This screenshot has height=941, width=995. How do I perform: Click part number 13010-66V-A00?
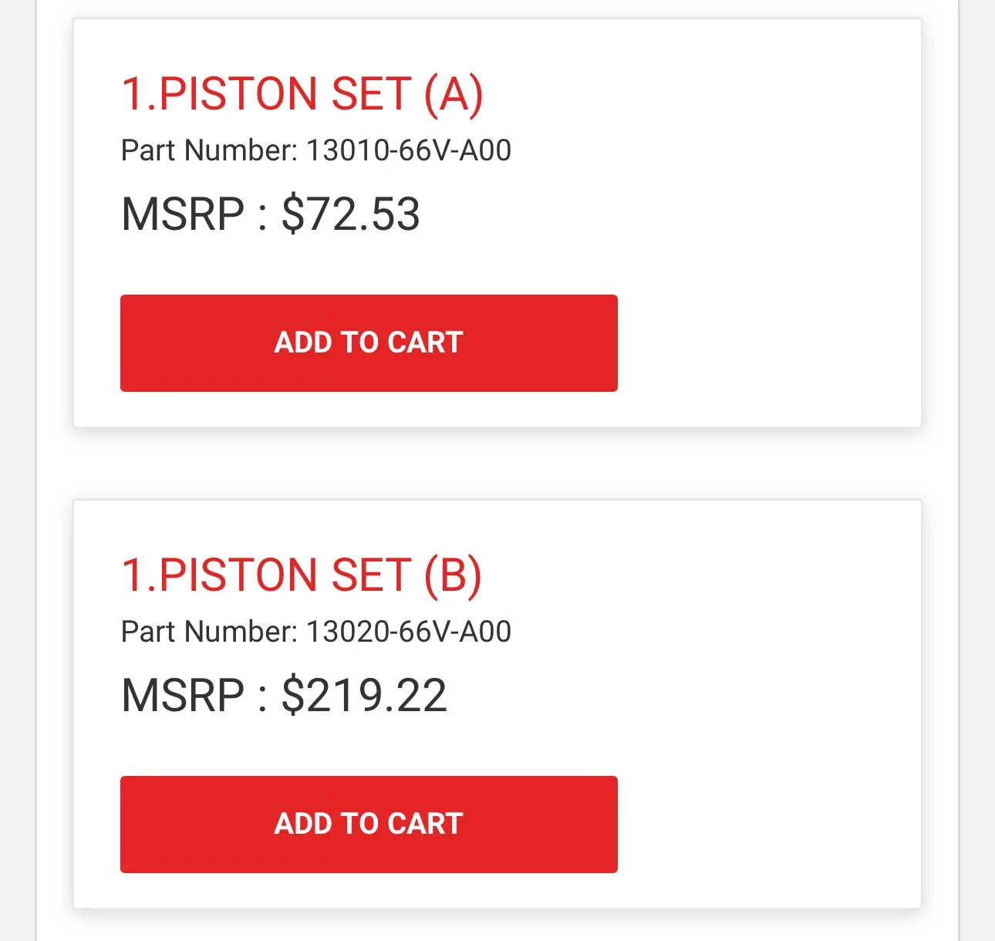tap(409, 150)
